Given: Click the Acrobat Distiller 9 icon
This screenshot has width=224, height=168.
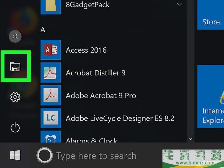Looking at the screenshot, I should [x=50, y=72].
